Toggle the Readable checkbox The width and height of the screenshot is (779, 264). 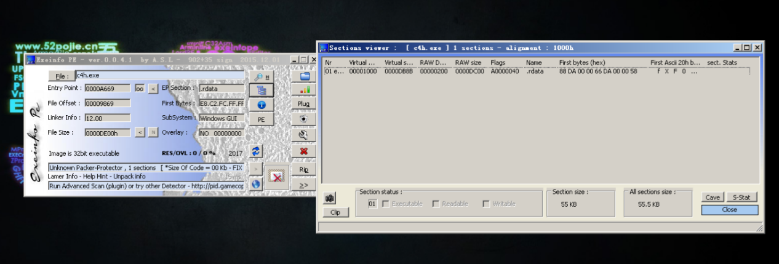(436, 204)
